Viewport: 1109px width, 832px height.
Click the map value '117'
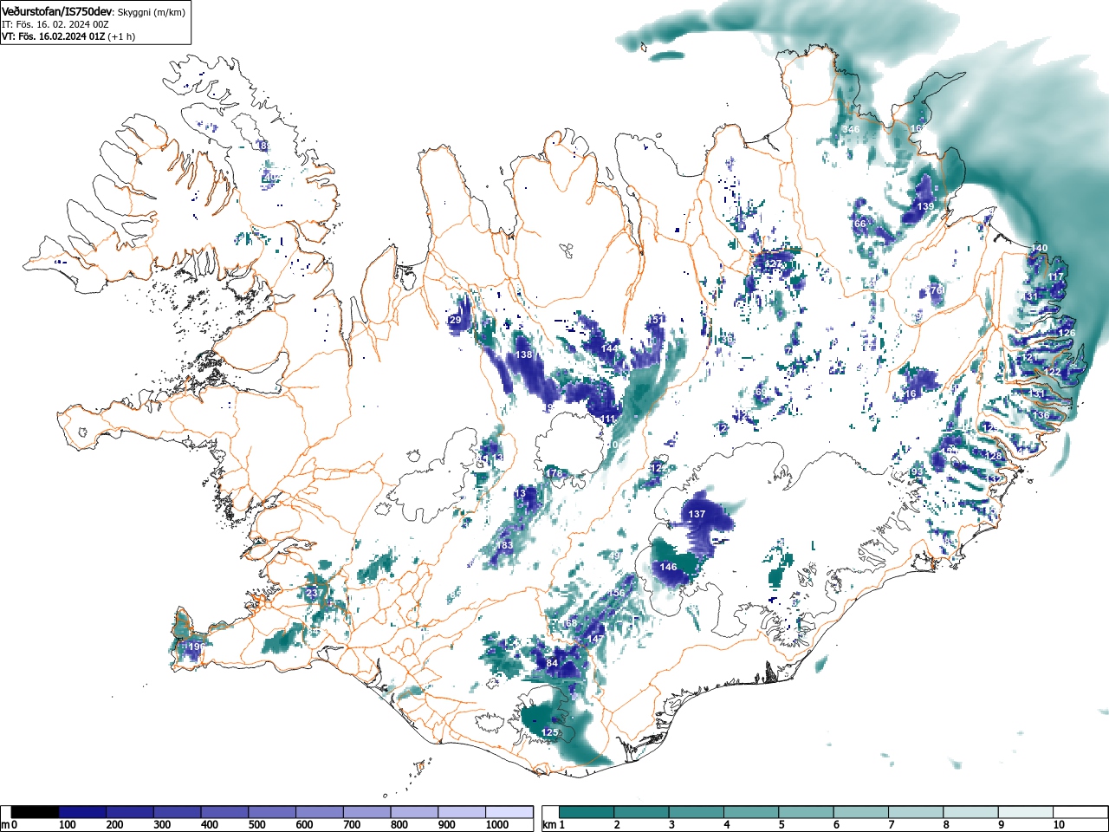pyautogui.click(x=1055, y=277)
